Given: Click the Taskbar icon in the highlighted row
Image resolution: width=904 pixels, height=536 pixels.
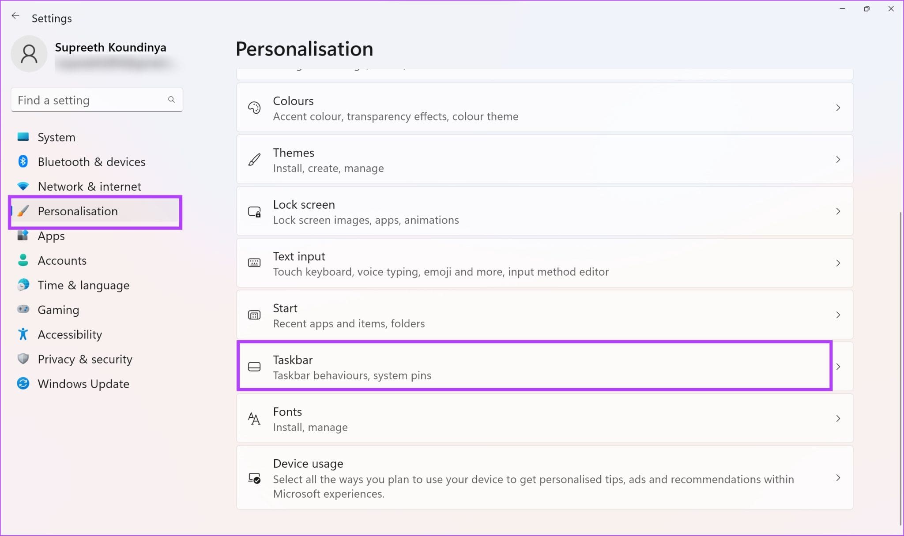Looking at the screenshot, I should (255, 367).
